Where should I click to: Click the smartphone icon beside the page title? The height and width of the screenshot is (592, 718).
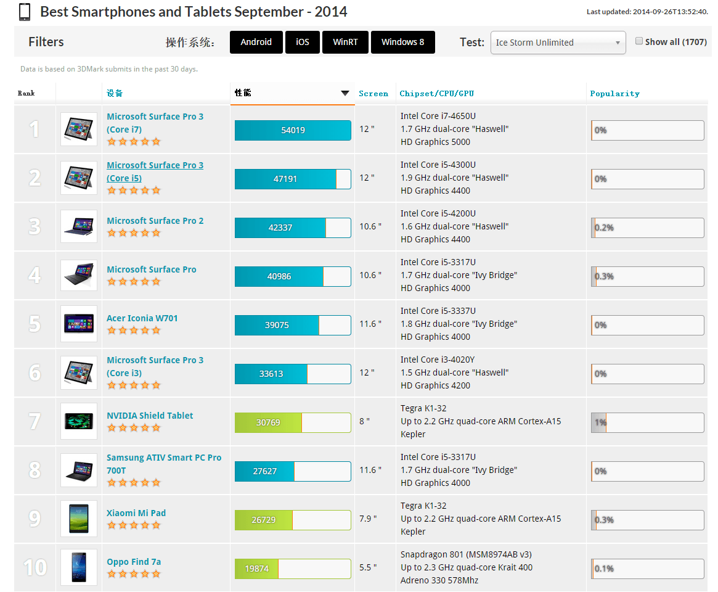click(x=25, y=12)
